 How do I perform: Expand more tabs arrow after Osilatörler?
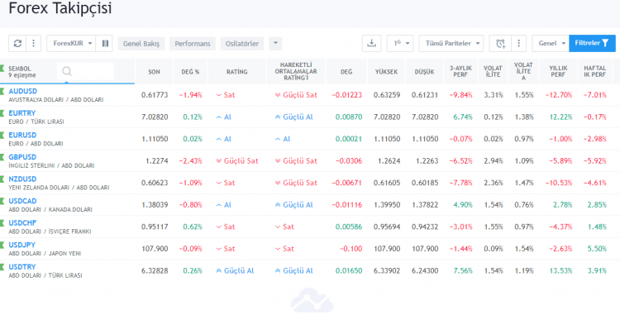coord(275,44)
